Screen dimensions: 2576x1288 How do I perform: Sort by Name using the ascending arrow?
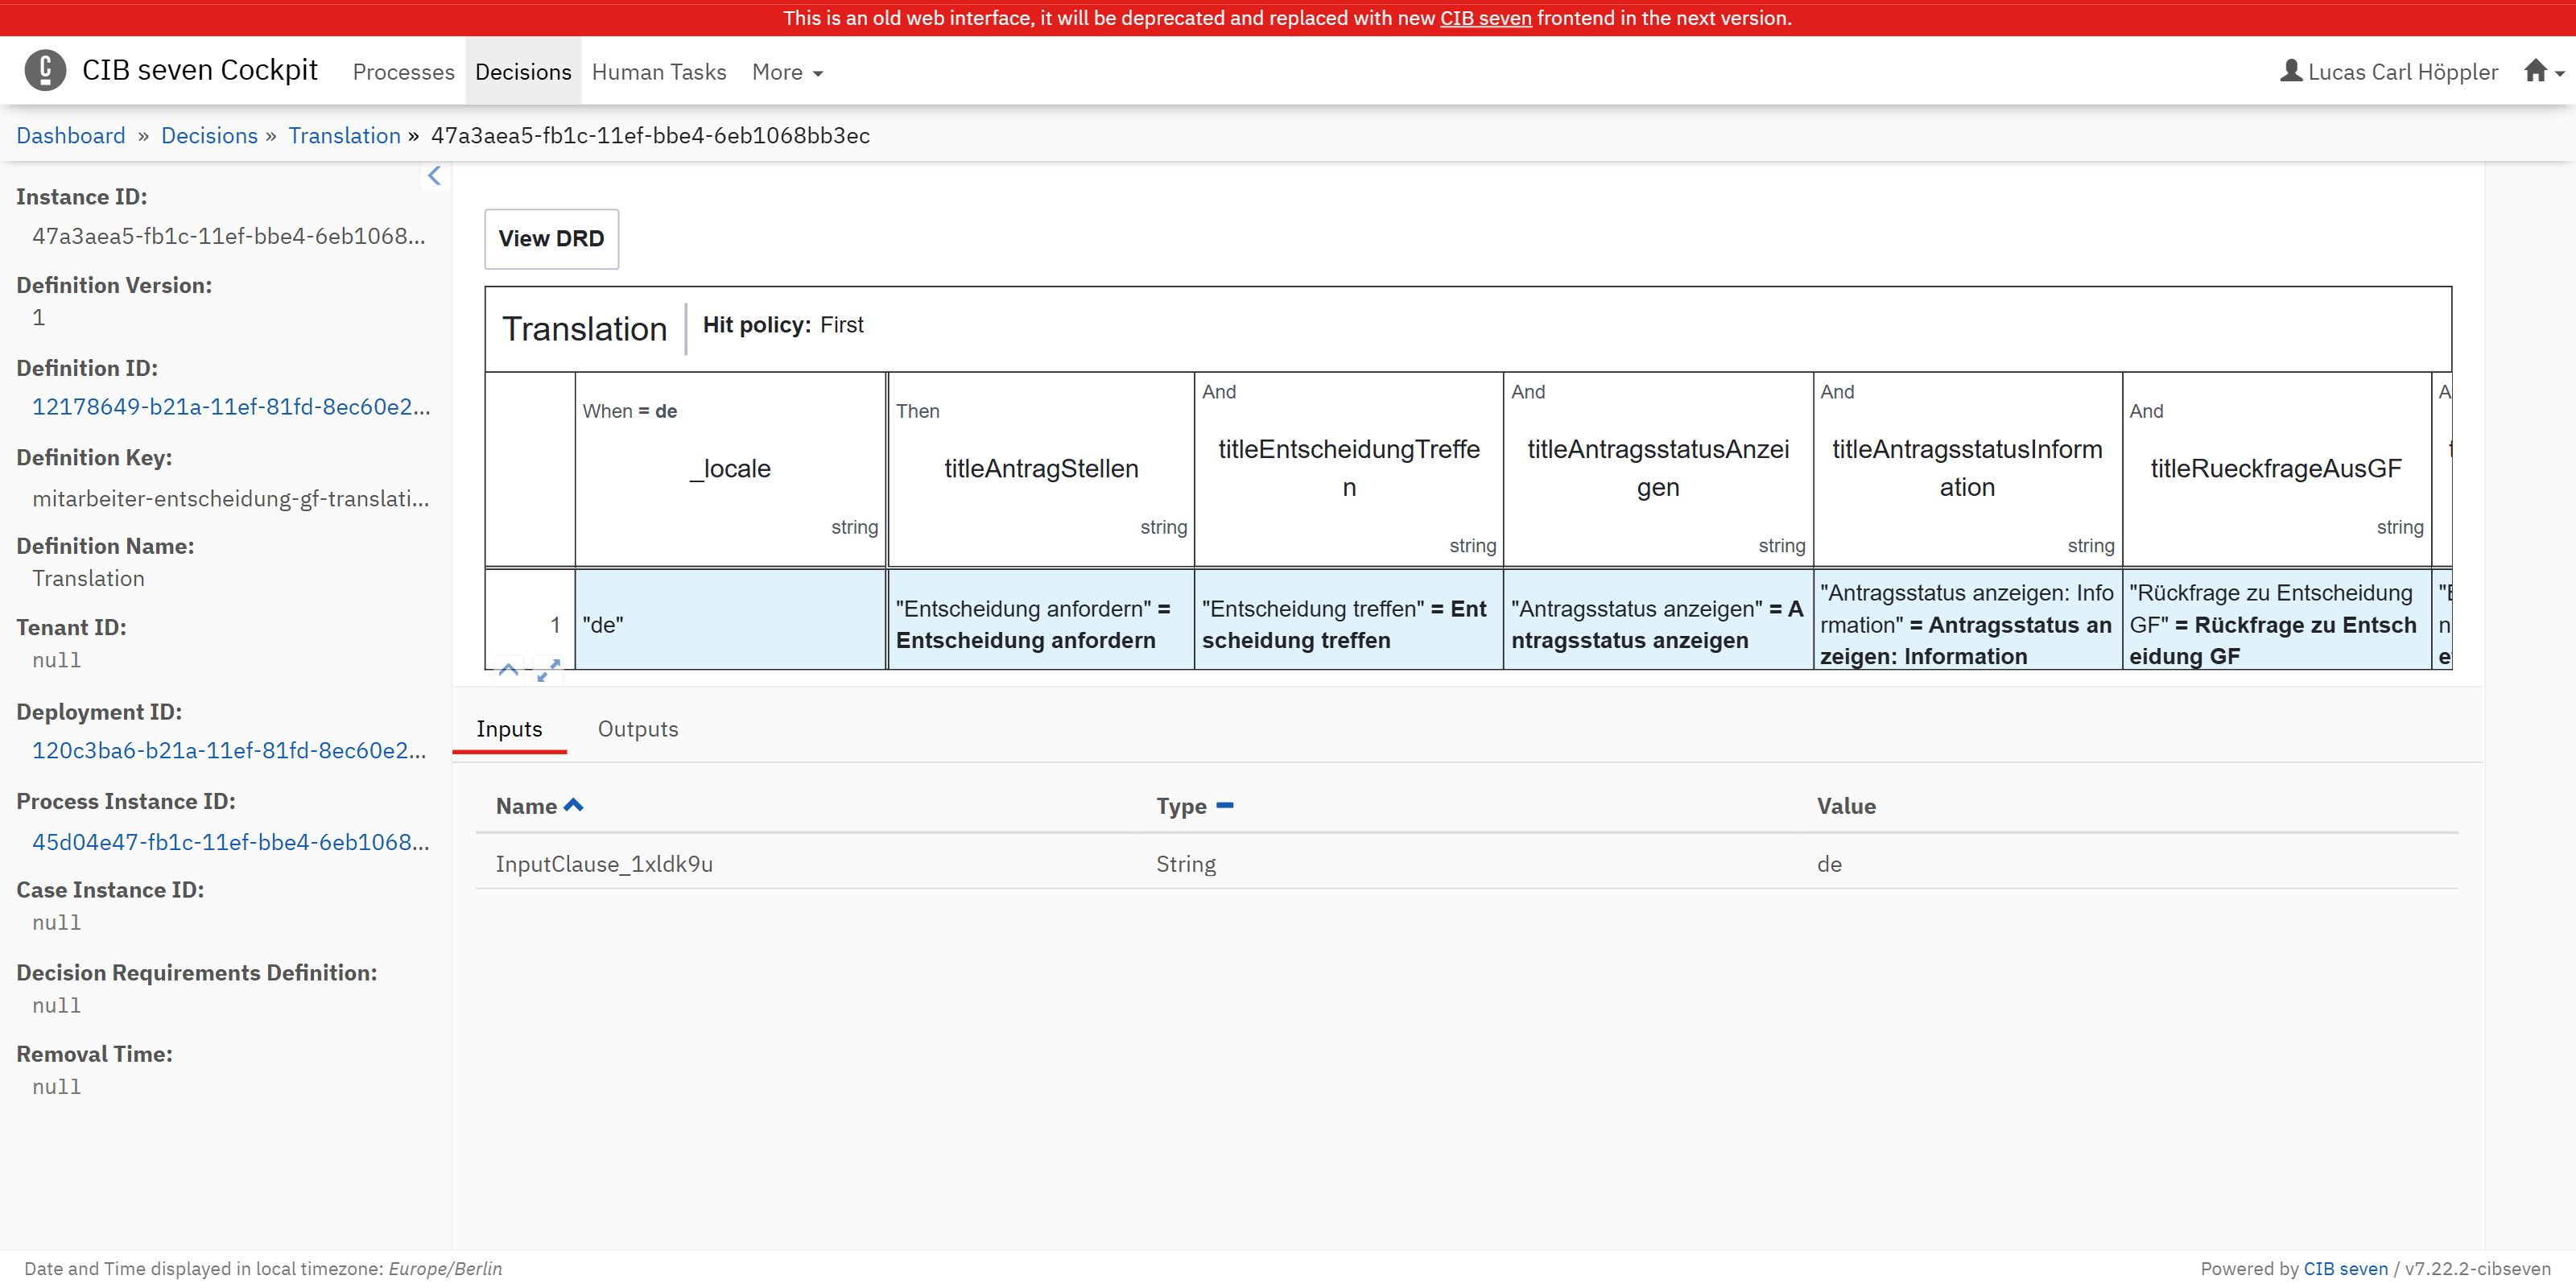pyautogui.click(x=573, y=806)
